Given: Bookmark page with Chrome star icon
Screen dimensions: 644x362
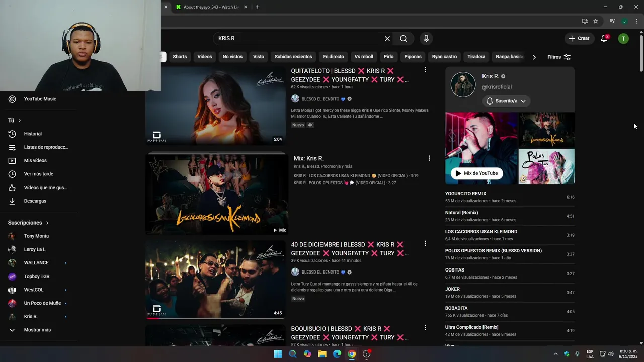Looking at the screenshot, I should tap(596, 21).
